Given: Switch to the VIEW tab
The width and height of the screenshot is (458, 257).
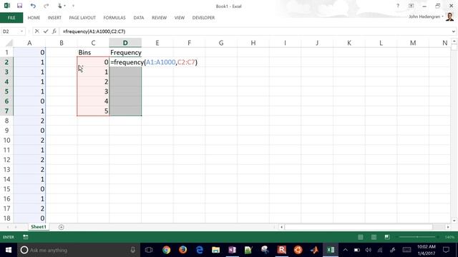Looking at the screenshot, I should (x=180, y=18).
